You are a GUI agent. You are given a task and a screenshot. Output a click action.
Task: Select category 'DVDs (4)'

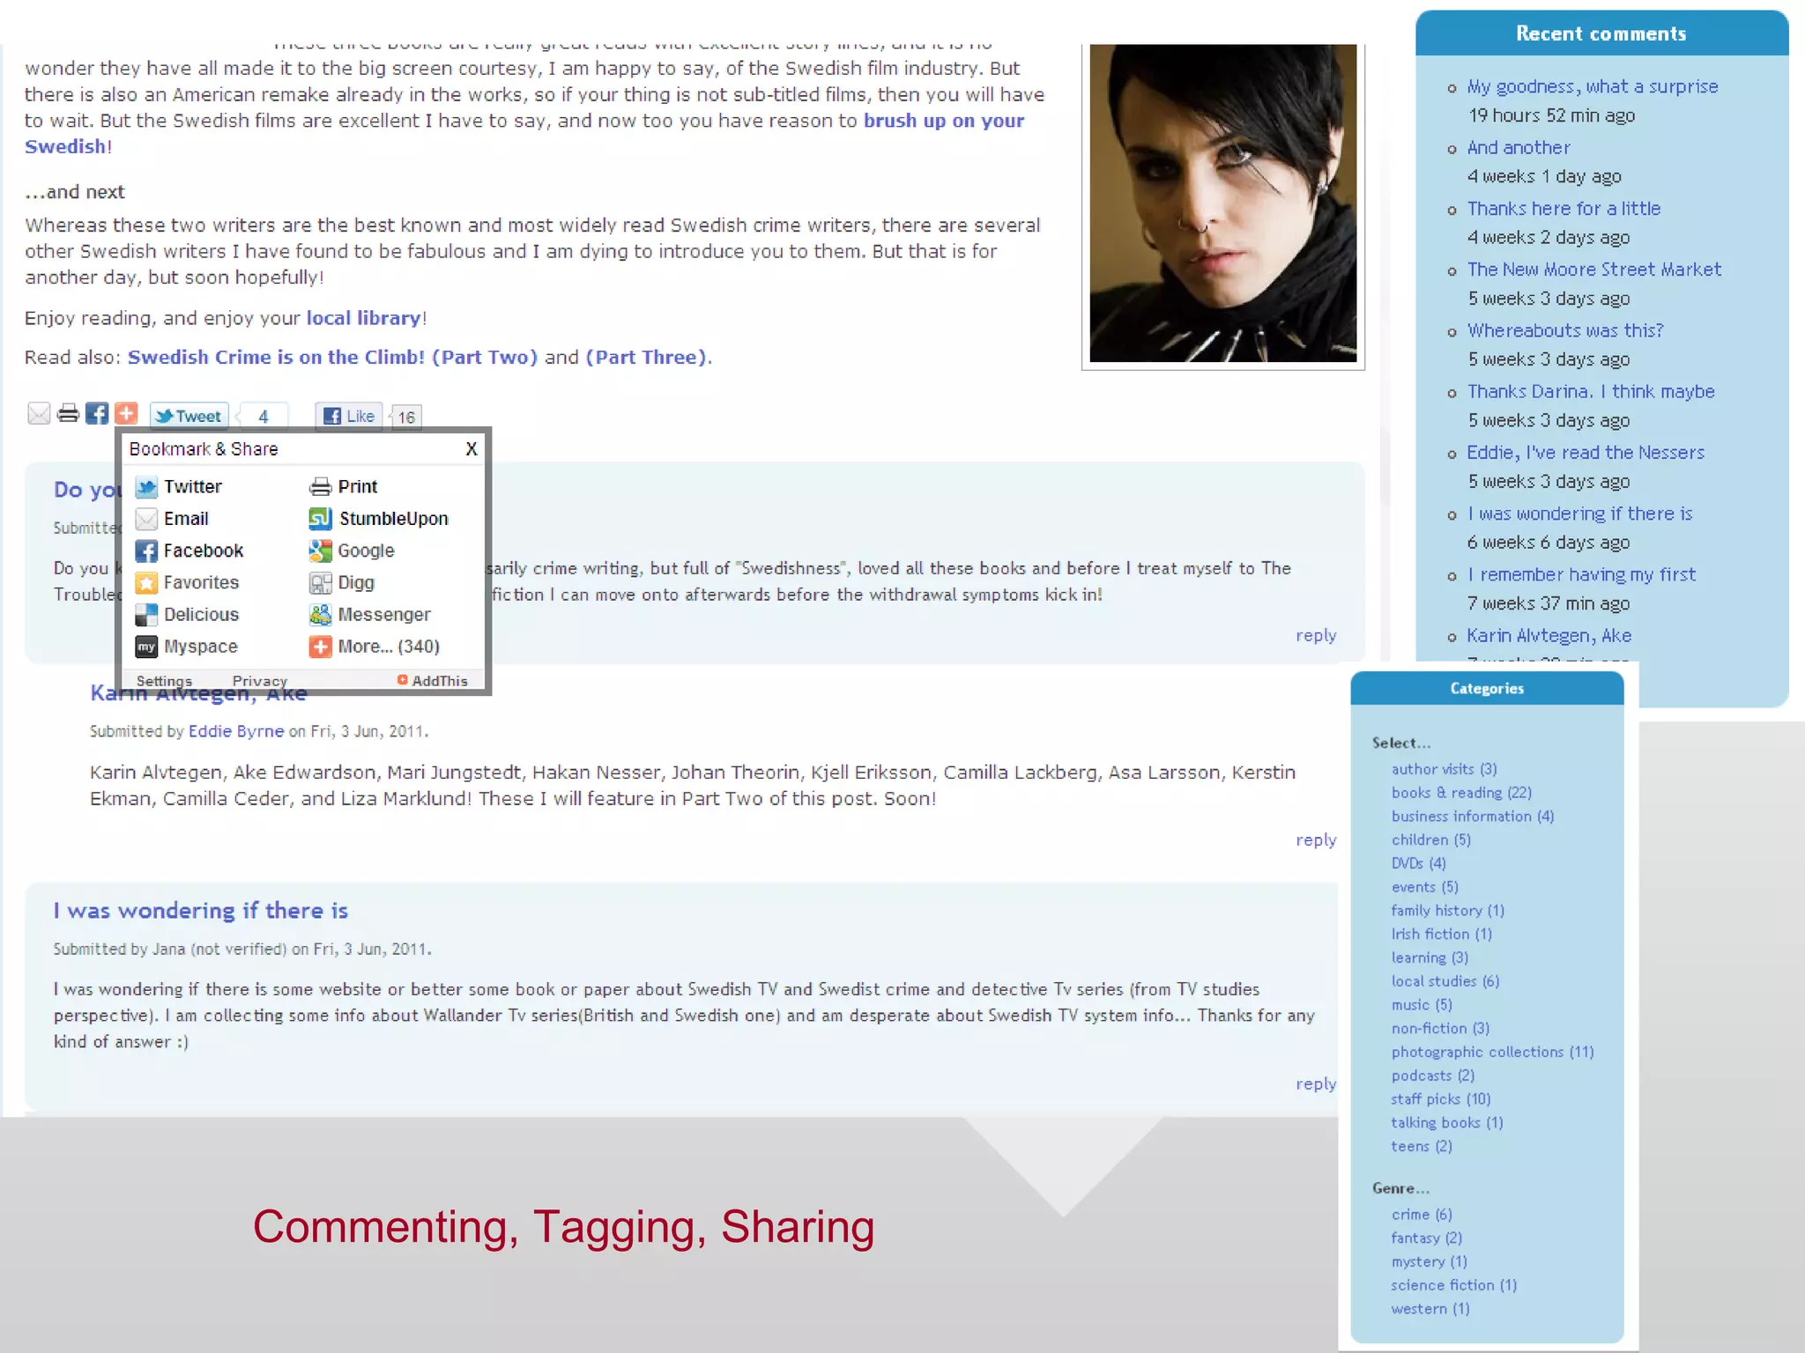pos(1419,863)
